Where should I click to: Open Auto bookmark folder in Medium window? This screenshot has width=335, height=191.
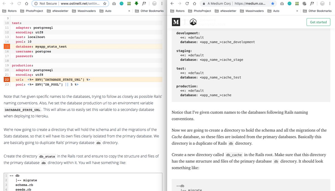273,11
